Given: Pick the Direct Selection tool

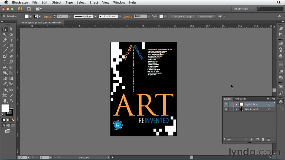Looking at the screenshot, I should 11,29.
